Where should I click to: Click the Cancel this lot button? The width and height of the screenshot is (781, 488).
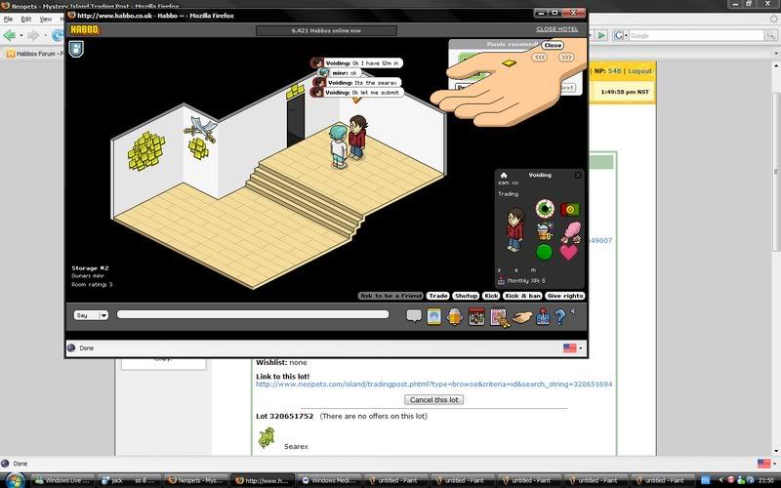click(434, 400)
